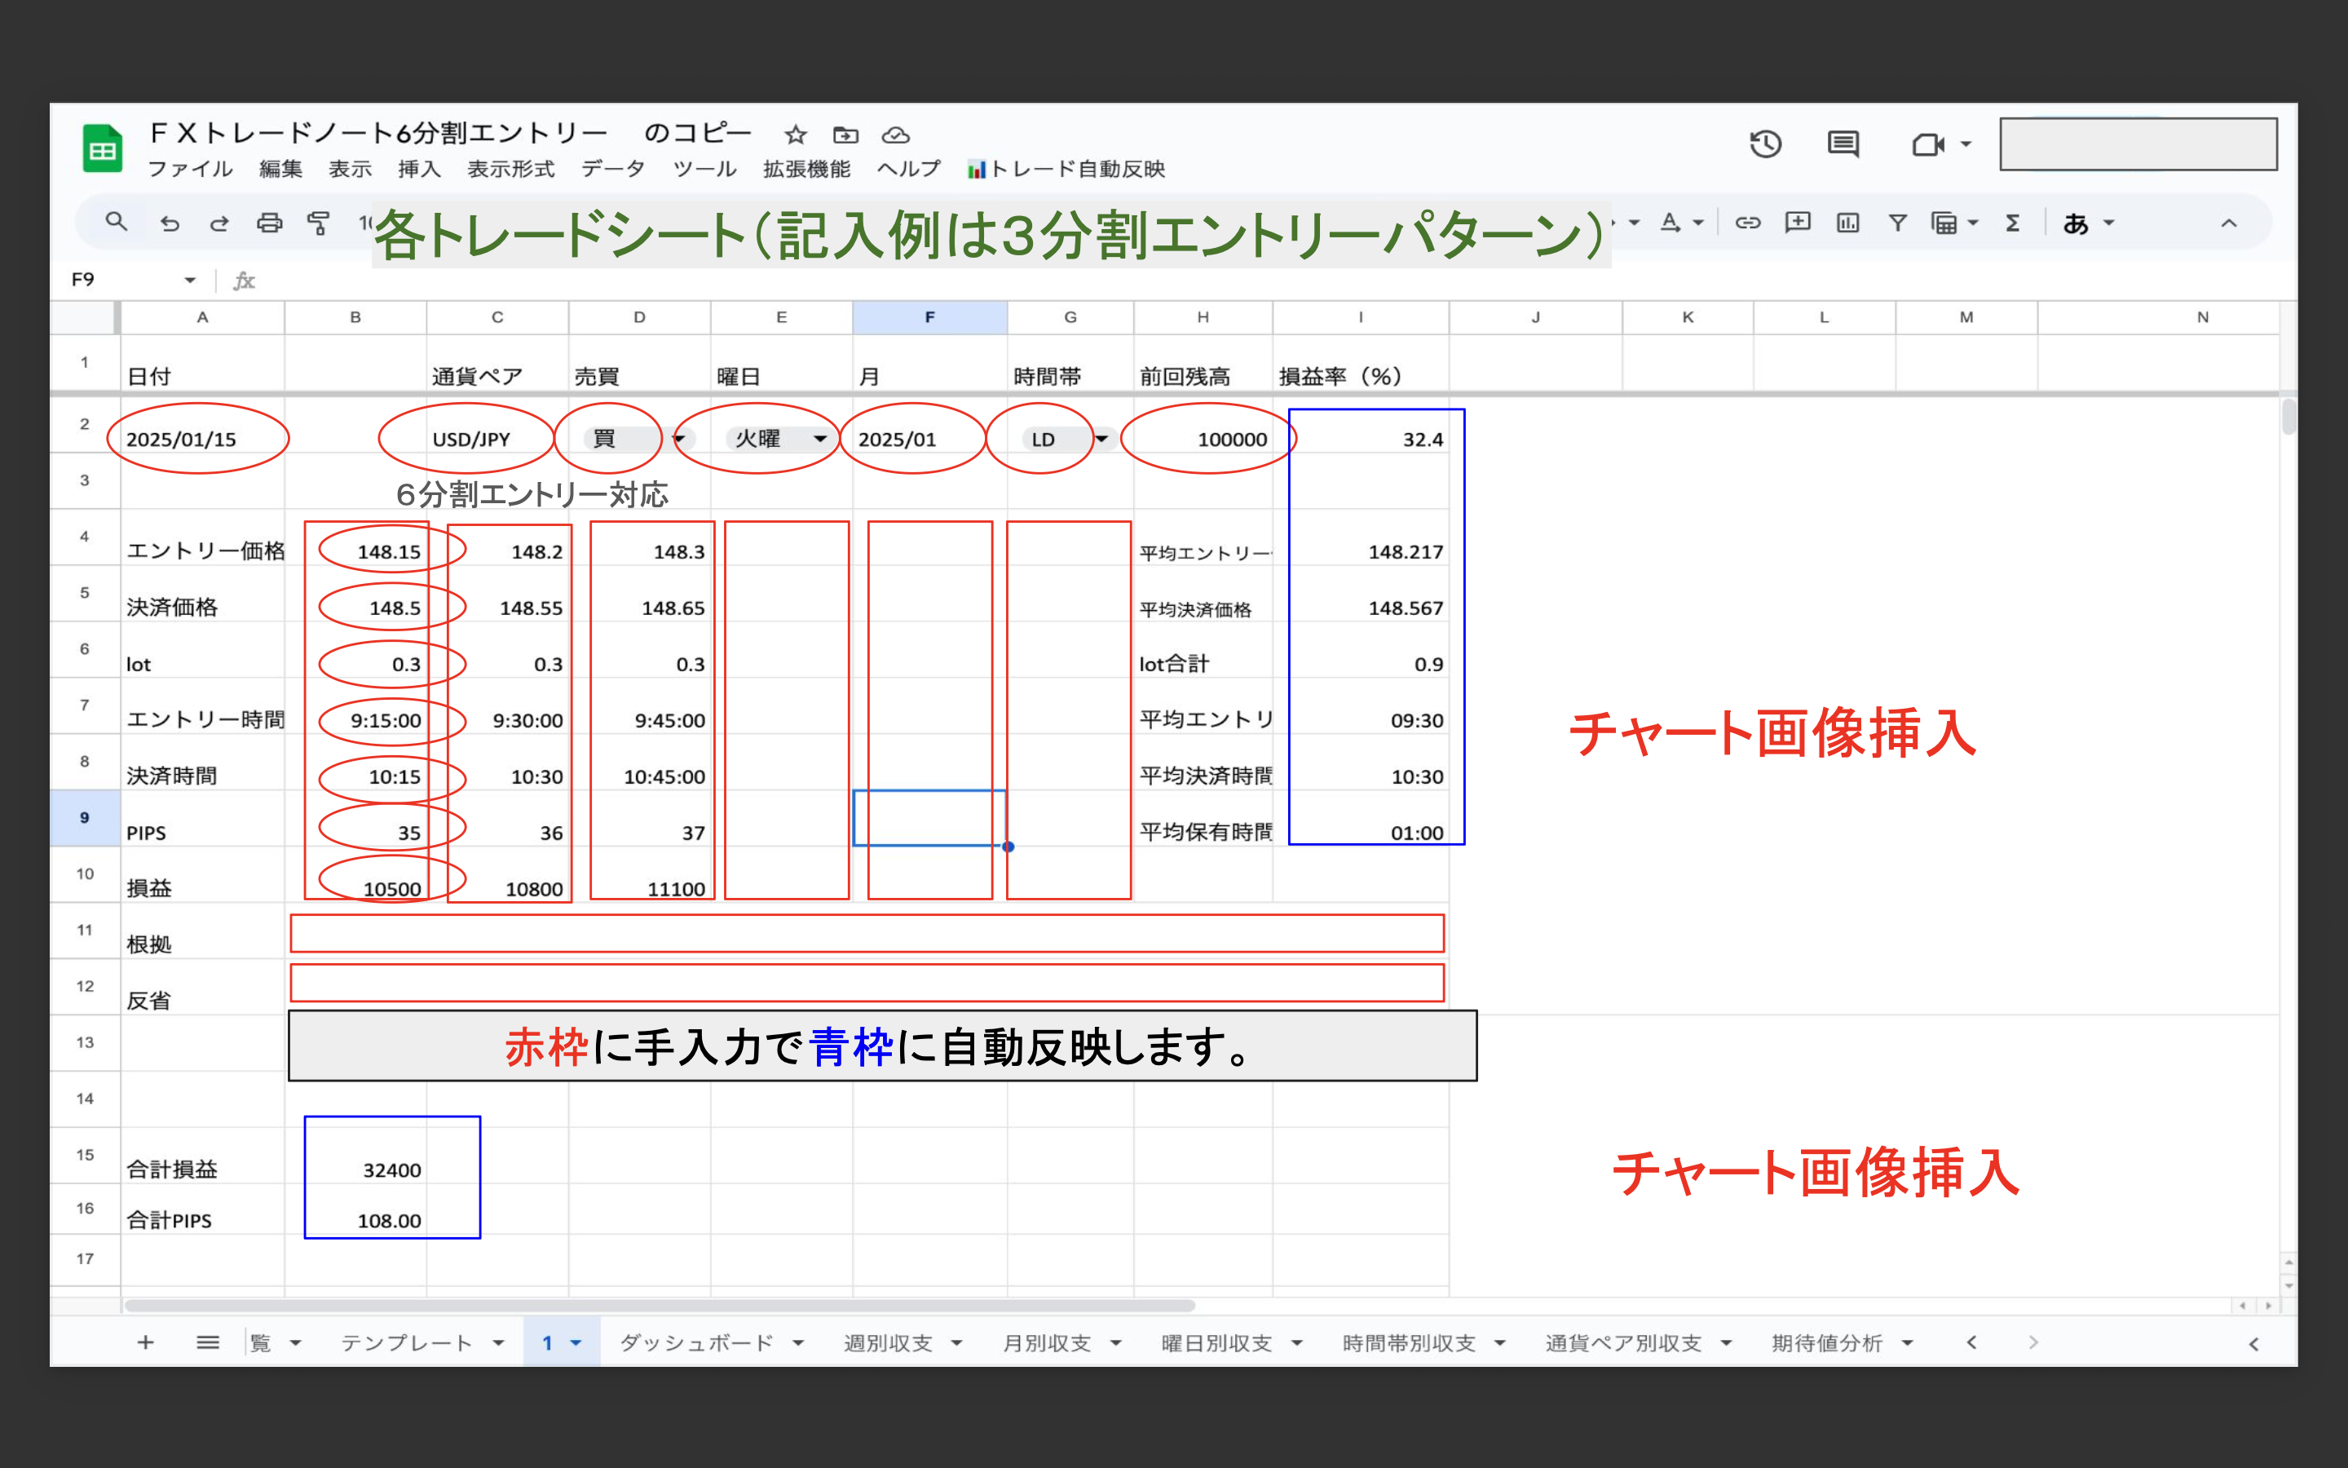Open the データ menu
This screenshot has width=2348, height=1468.
coord(612,169)
